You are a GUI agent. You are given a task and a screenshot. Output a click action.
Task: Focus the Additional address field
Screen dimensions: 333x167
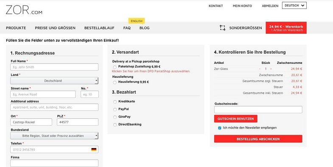point(54,107)
